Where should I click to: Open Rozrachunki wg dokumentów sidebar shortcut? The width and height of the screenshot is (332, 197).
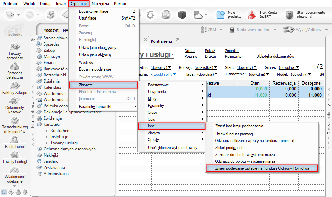coord(15,125)
